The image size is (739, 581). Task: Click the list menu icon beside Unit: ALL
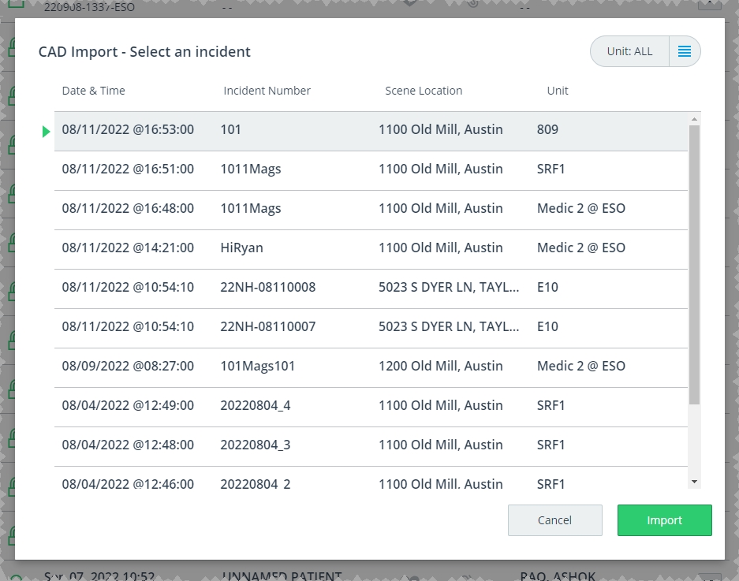click(x=685, y=51)
